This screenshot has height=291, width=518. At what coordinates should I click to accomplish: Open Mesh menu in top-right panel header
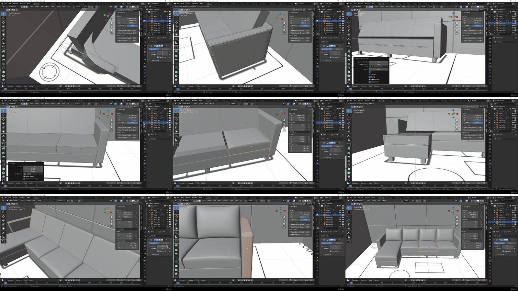coord(392,6)
